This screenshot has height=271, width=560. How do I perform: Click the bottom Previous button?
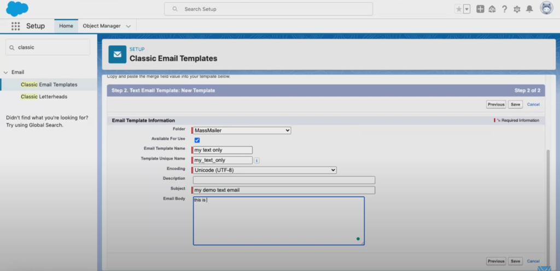tap(496, 261)
